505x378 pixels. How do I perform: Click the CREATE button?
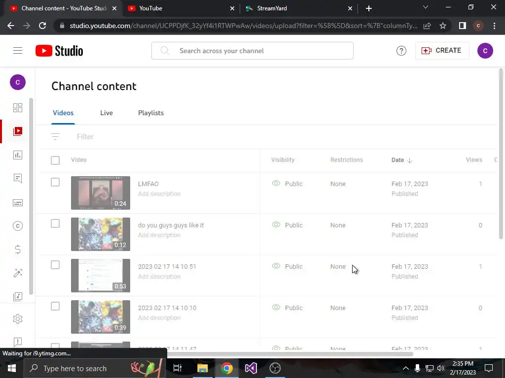442,51
